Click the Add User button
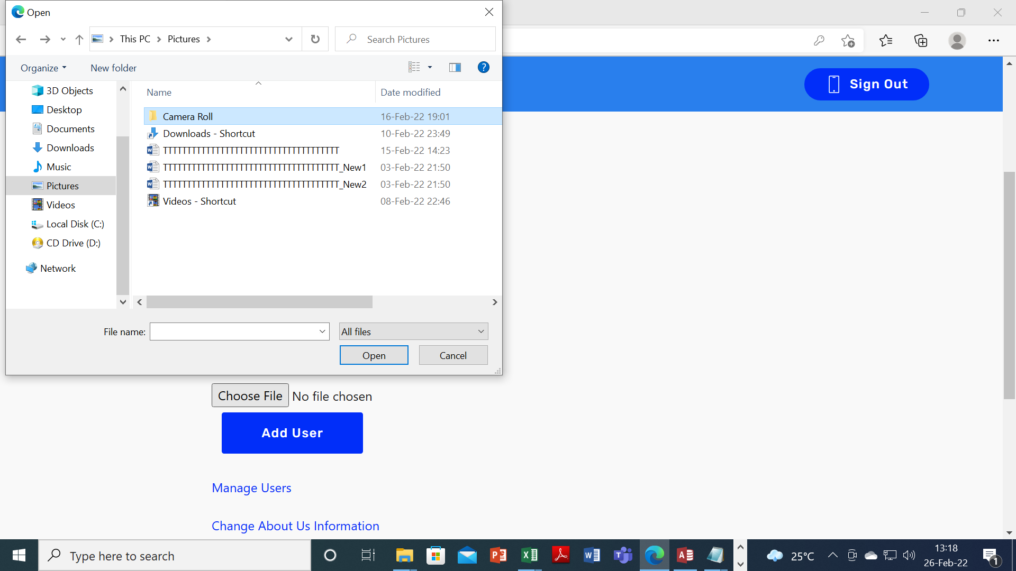 [292, 432]
